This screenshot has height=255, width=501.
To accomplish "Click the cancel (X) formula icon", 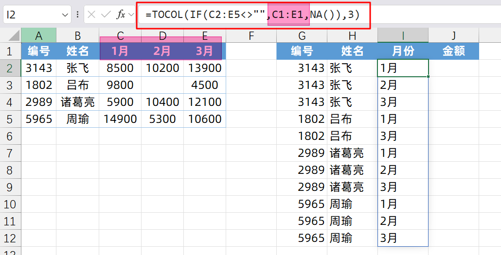I will point(91,15).
